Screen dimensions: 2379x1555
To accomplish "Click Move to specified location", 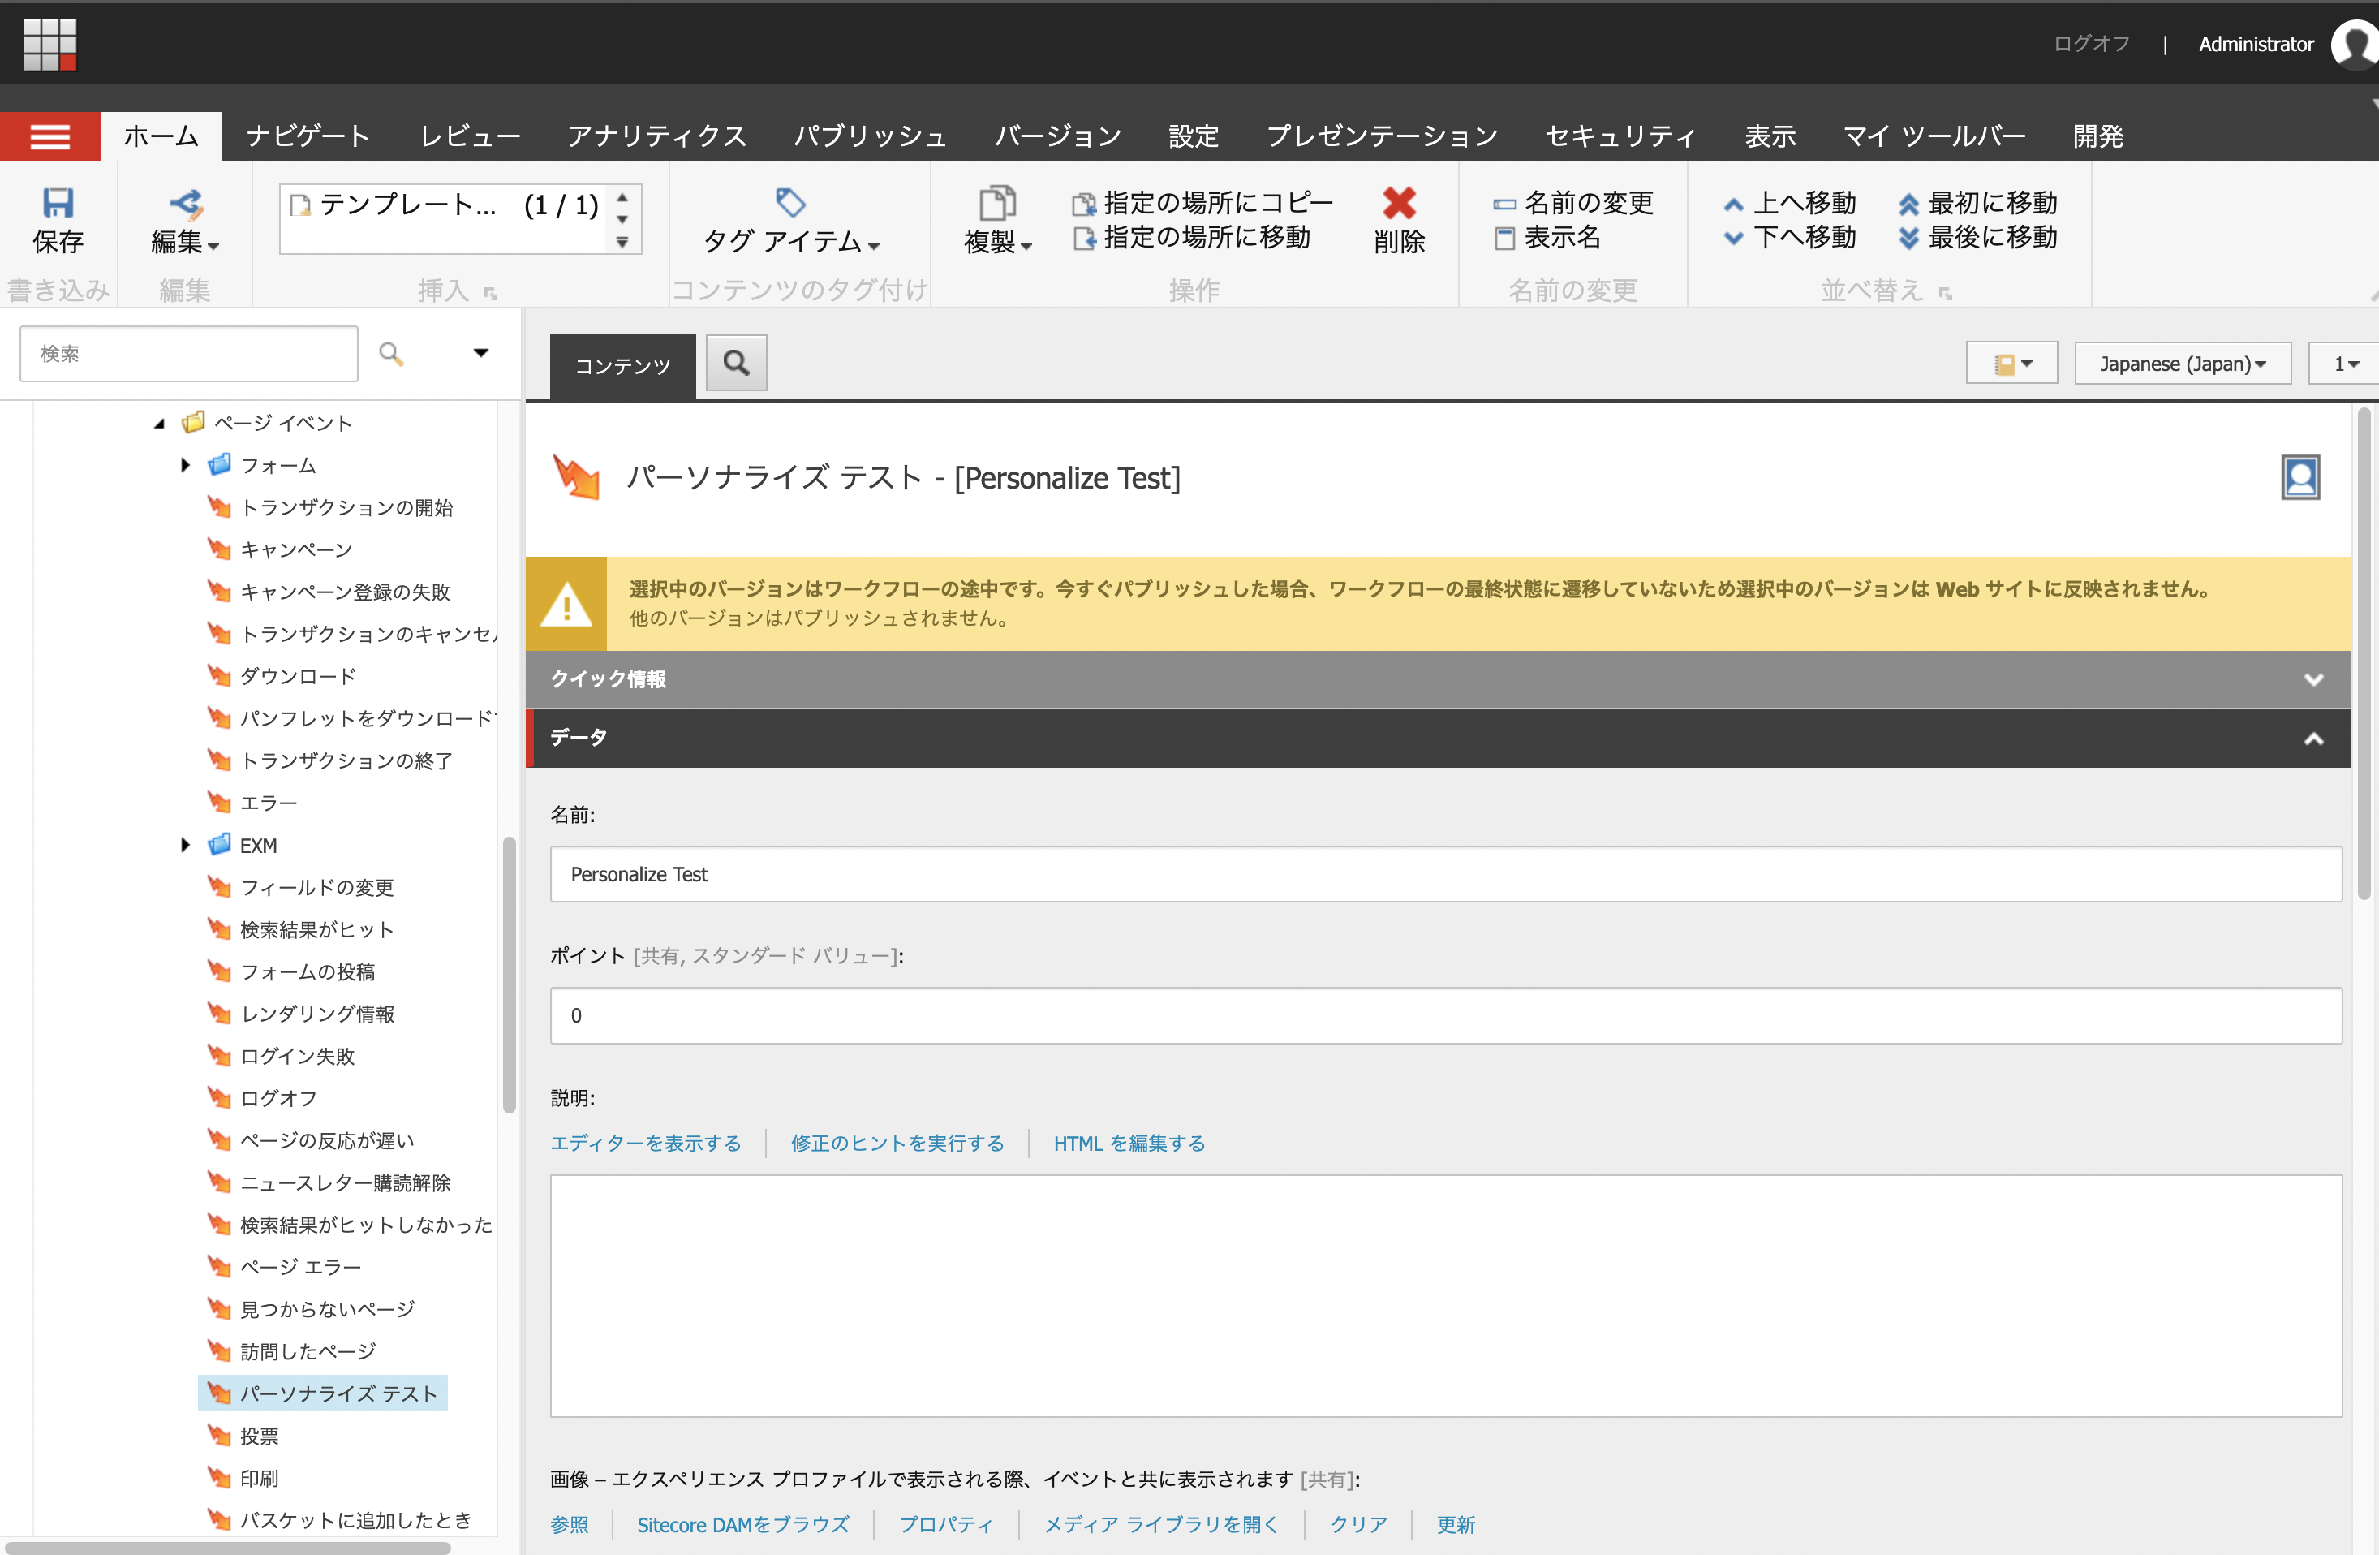I will (x=1191, y=238).
